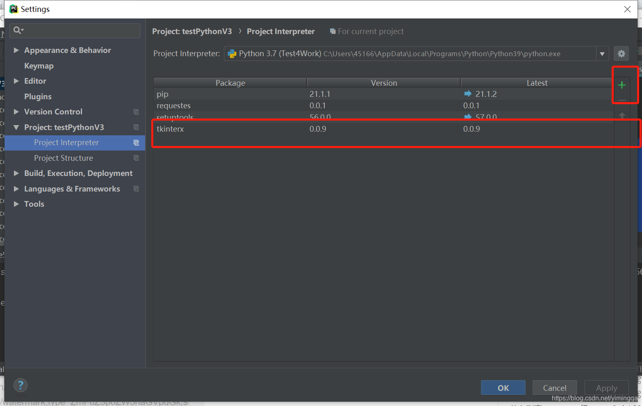The height and width of the screenshot is (406, 642).
Task: Expand Build, Execution, Deployment section
Action: coord(16,173)
